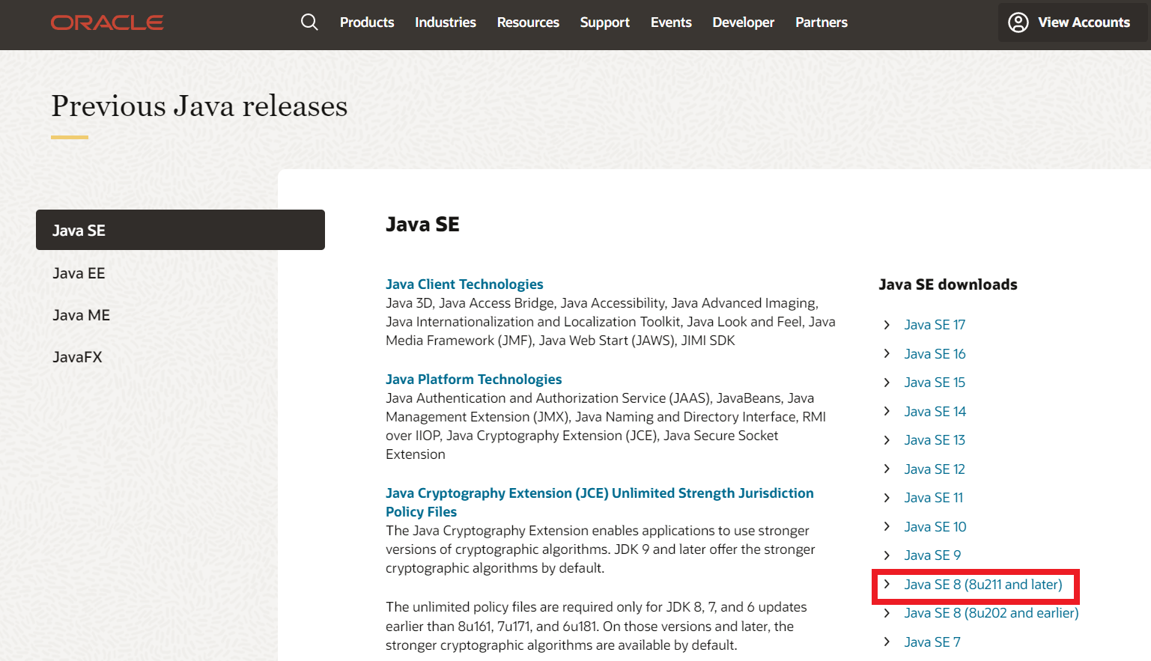Open the Java SE 16 download link
This screenshot has width=1151, height=661.
click(935, 353)
